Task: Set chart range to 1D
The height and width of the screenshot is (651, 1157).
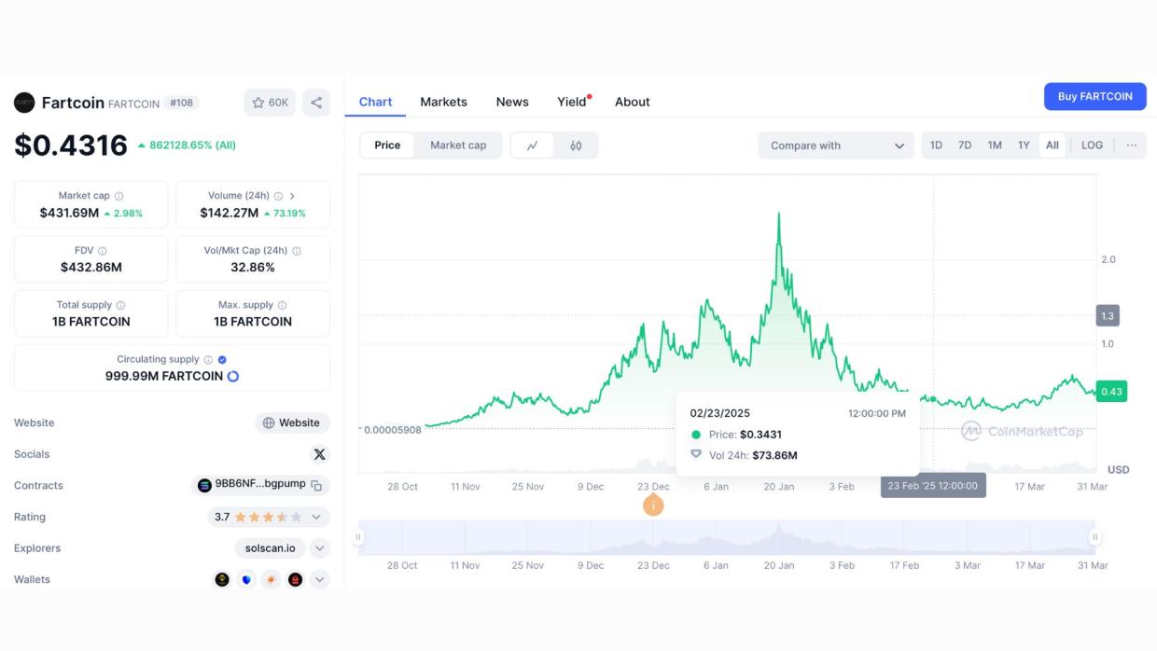Action: pos(936,145)
